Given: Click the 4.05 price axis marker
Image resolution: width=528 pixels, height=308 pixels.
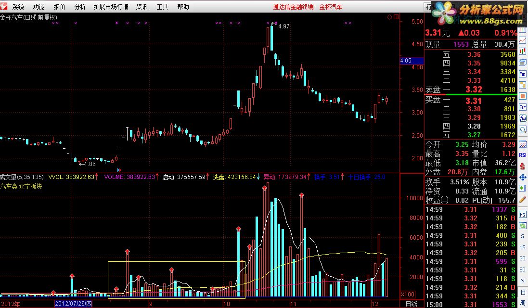Looking at the screenshot, I should point(412,61).
